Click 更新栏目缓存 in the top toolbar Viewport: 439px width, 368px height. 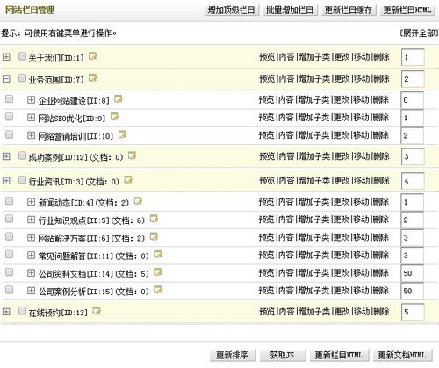(349, 11)
